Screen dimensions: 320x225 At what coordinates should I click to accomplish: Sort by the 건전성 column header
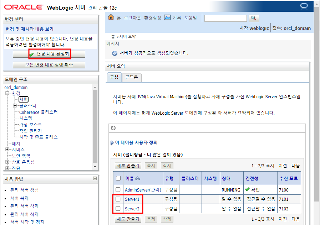[x=252, y=178]
